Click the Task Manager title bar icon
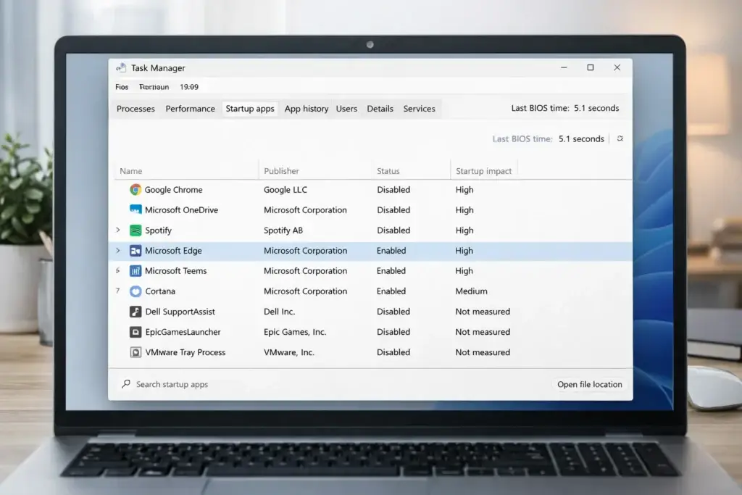Viewport: 742px width, 495px height. coord(120,67)
